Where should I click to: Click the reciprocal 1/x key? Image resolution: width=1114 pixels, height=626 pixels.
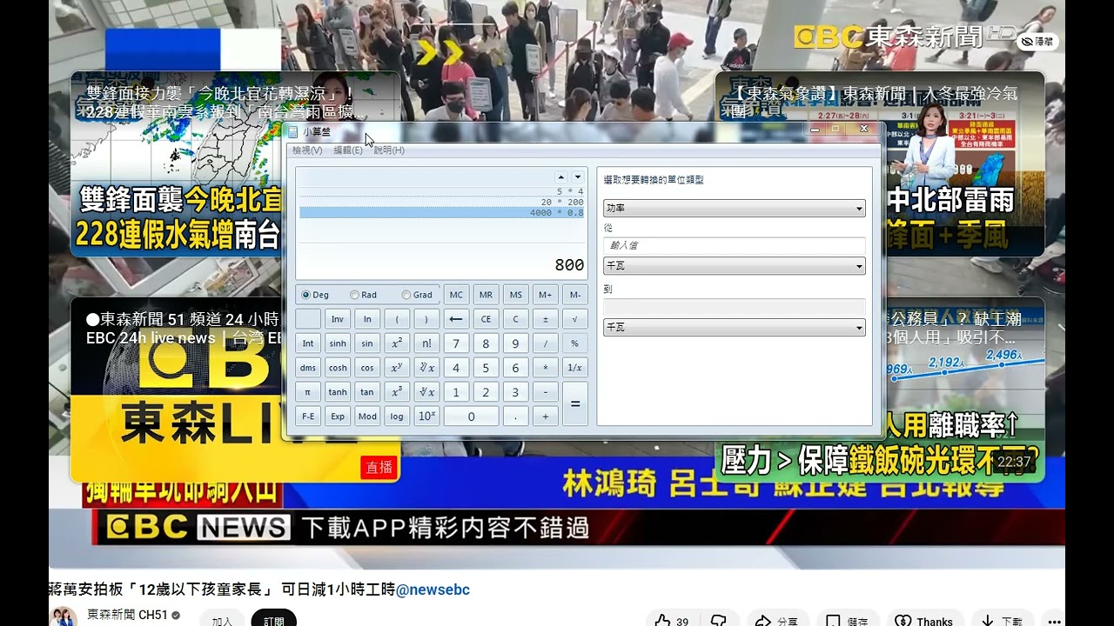[x=575, y=368]
